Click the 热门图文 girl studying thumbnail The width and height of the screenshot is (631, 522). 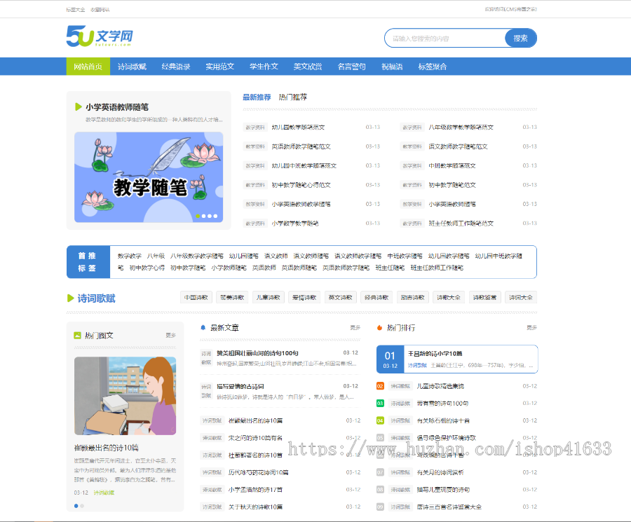[125, 396]
